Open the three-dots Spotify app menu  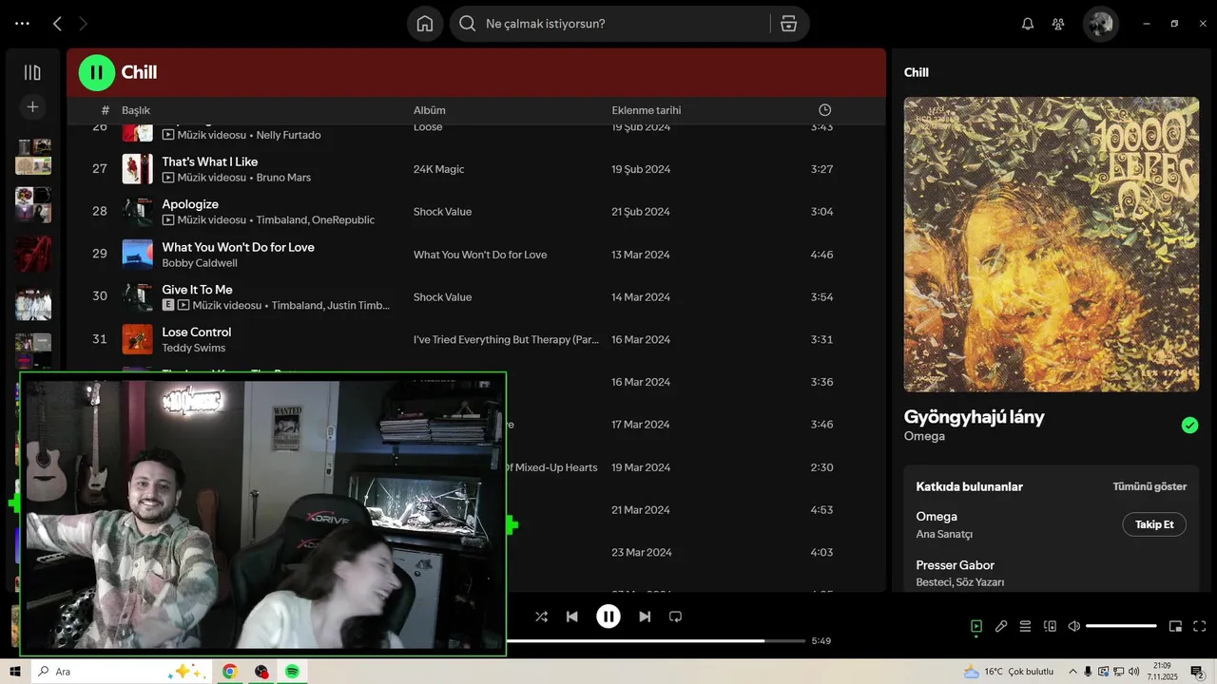[x=23, y=24]
